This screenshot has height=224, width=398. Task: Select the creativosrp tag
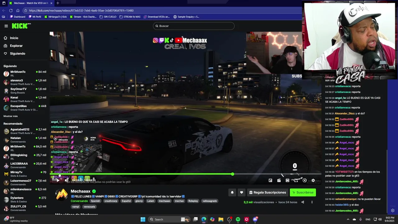(111, 201)
